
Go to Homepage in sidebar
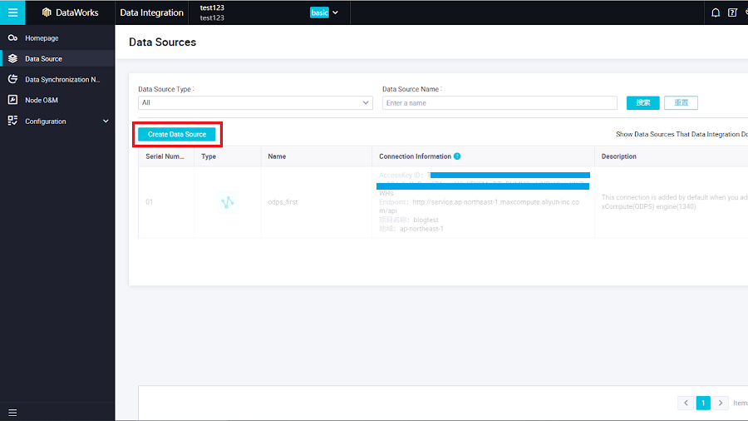click(42, 38)
